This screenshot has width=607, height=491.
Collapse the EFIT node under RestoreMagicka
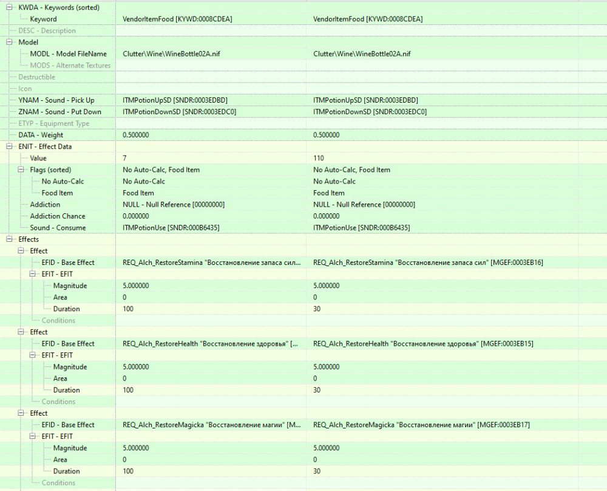[33, 436]
